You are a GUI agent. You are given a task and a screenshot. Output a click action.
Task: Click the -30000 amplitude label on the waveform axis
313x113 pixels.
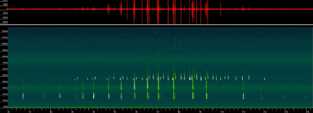tap(4, 22)
